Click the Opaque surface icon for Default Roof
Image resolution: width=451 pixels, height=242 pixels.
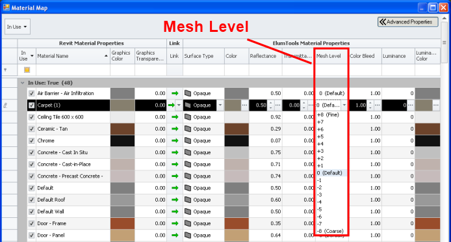[188, 200]
